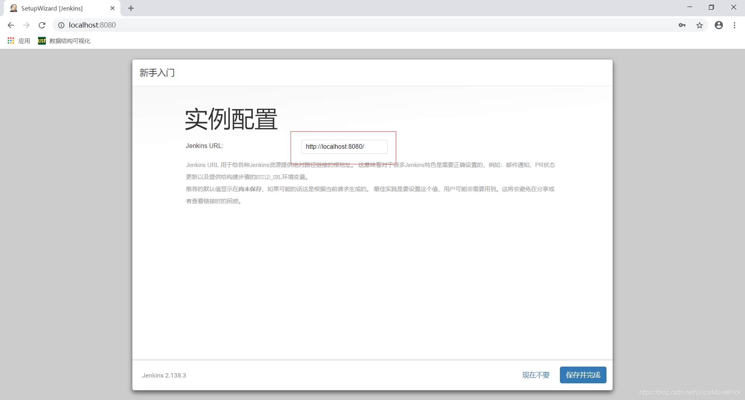This screenshot has height=400, width=745.
Task: Click the browser forward arrow
Action: (26, 25)
